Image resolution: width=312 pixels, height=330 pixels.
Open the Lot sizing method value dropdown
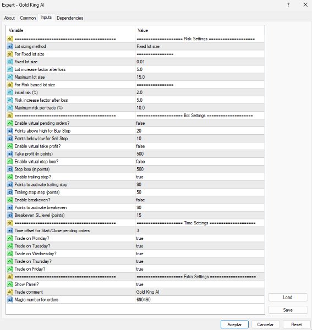[200, 46]
